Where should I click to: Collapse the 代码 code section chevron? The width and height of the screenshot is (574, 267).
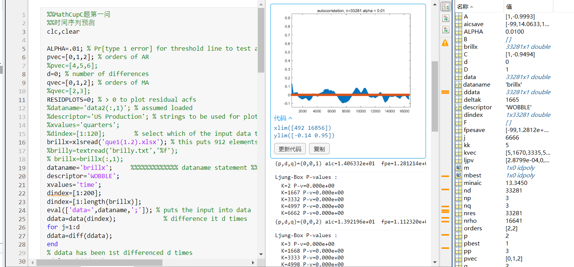(x=290, y=118)
